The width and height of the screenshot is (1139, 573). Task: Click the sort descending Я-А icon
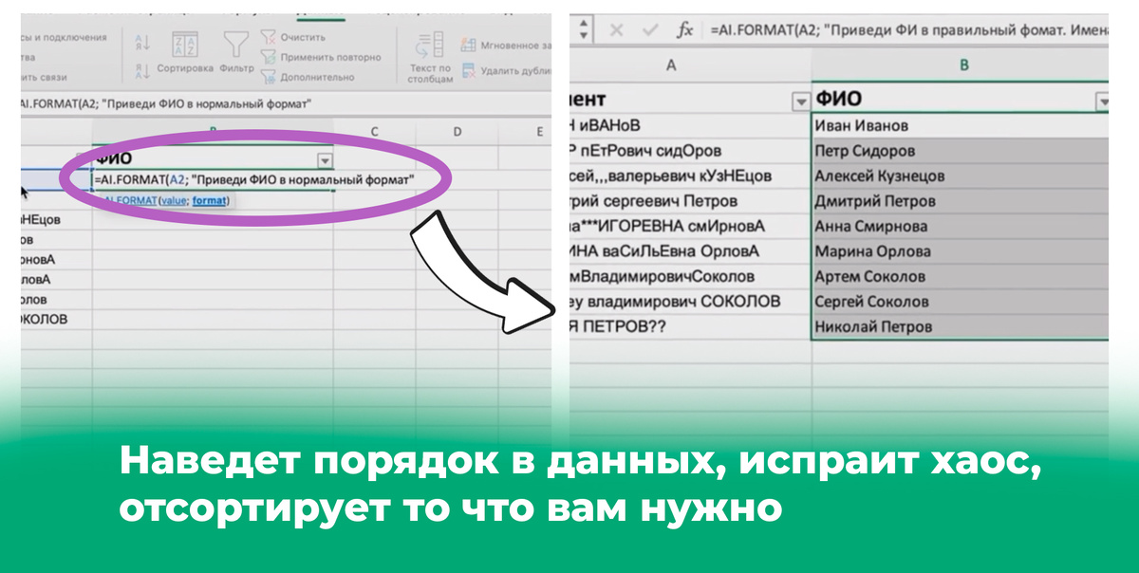click(142, 71)
